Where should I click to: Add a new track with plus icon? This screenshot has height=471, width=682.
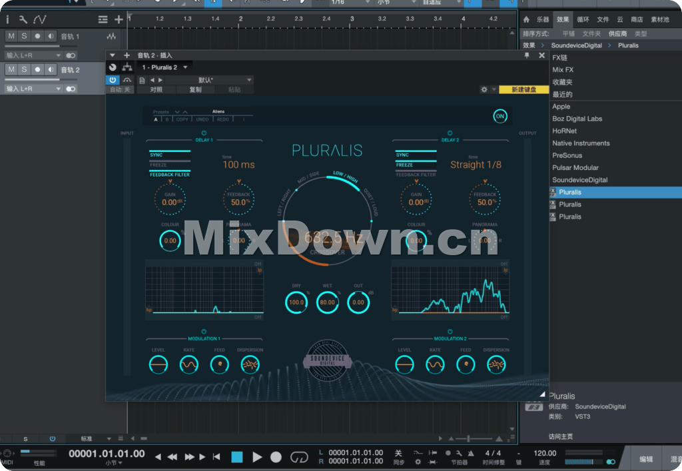pyautogui.click(x=119, y=19)
